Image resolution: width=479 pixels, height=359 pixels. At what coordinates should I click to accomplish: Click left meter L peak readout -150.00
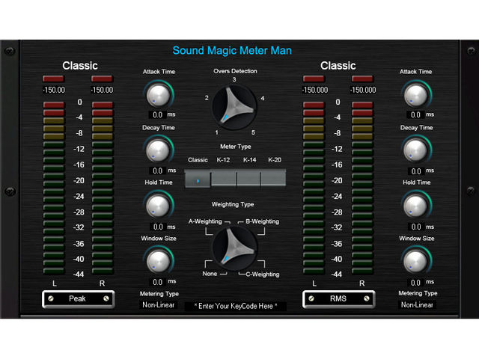click(x=53, y=90)
